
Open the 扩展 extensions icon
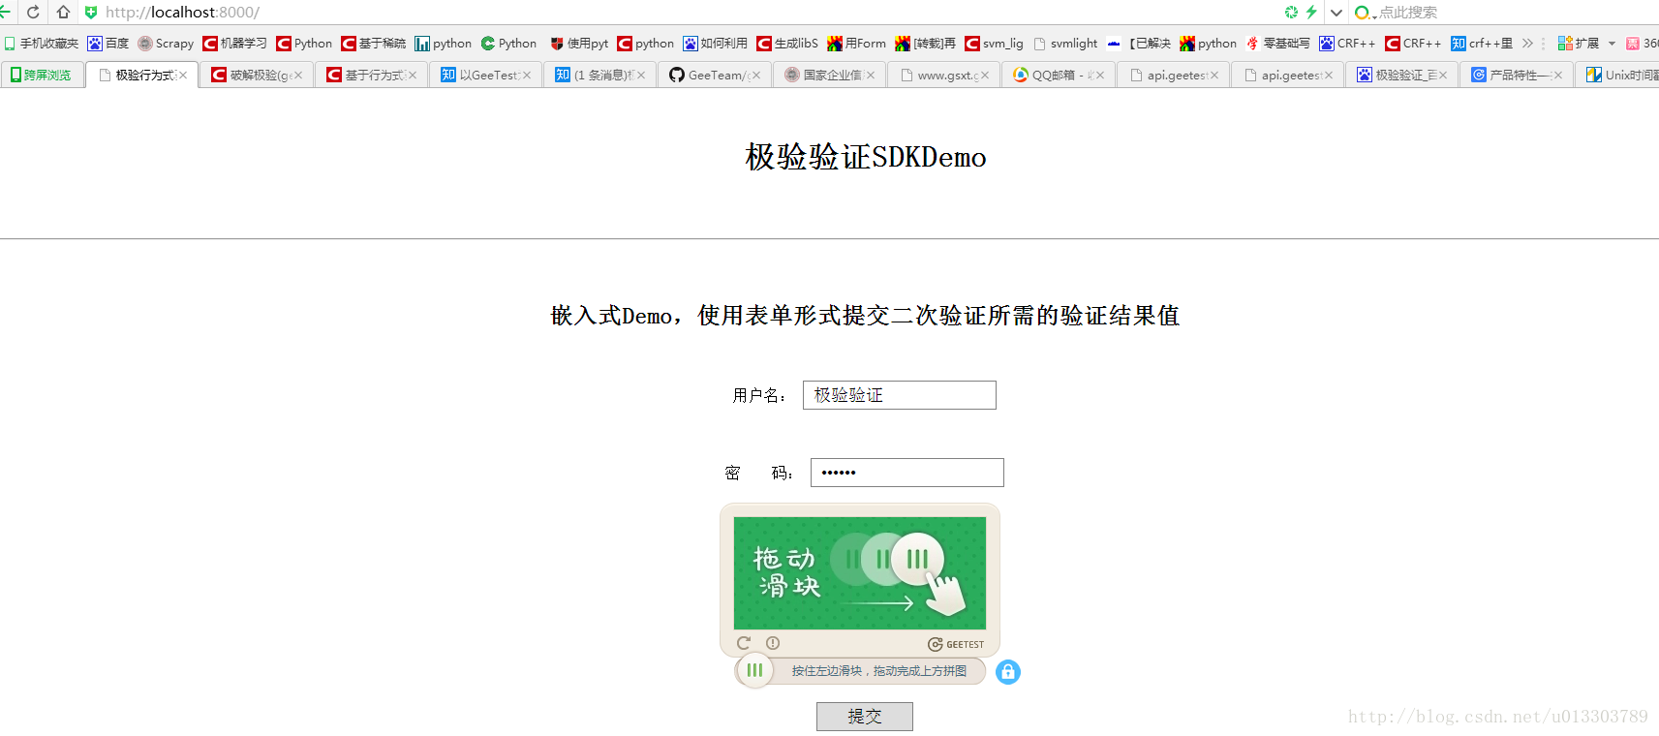tap(1579, 44)
